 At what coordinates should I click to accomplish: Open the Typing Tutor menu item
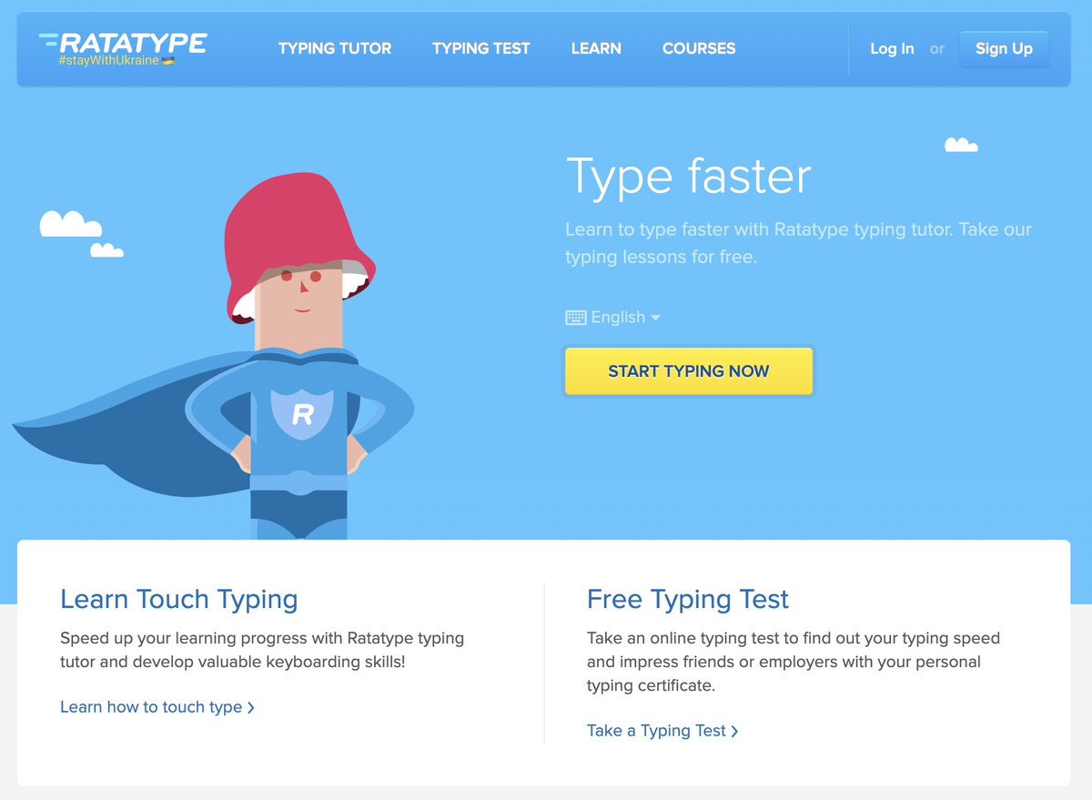(x=335, y=49)
